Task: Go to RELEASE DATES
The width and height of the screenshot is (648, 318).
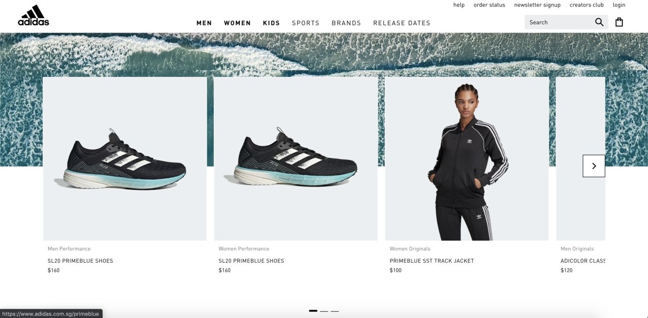Action: 402,23
